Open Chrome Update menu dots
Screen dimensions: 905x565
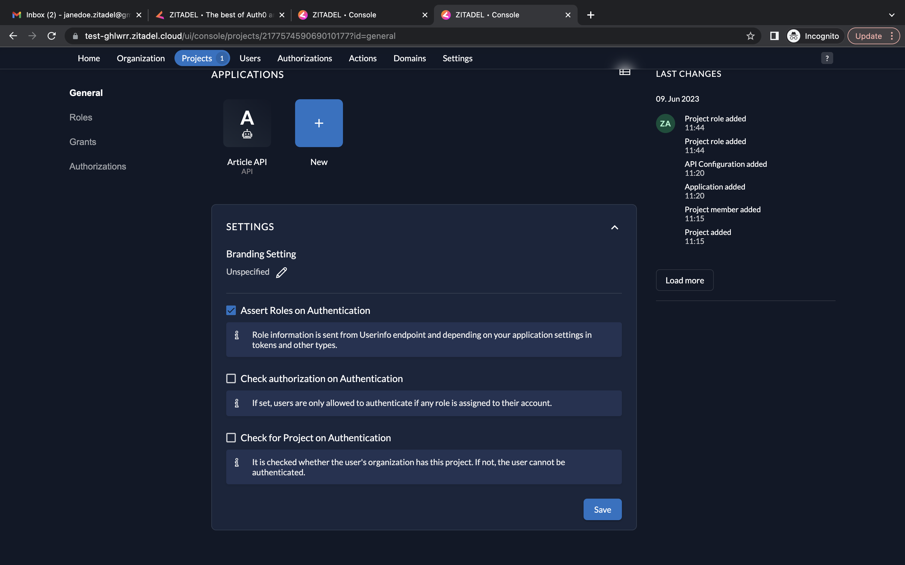pyautogui.click(x=892, y=36)
